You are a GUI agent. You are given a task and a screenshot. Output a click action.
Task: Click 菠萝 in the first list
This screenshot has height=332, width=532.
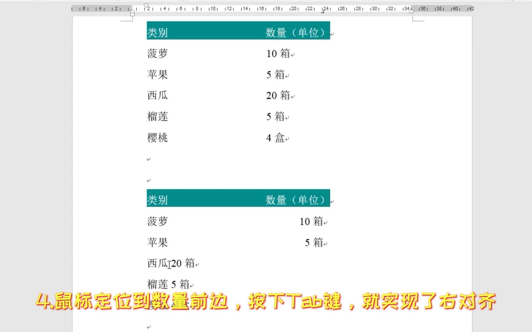157,53
